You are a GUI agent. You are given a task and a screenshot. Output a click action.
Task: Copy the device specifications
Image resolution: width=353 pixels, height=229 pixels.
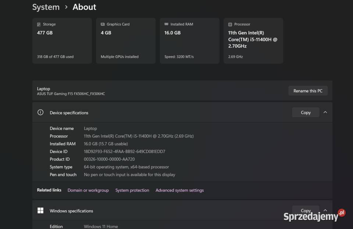pos(306,113)
